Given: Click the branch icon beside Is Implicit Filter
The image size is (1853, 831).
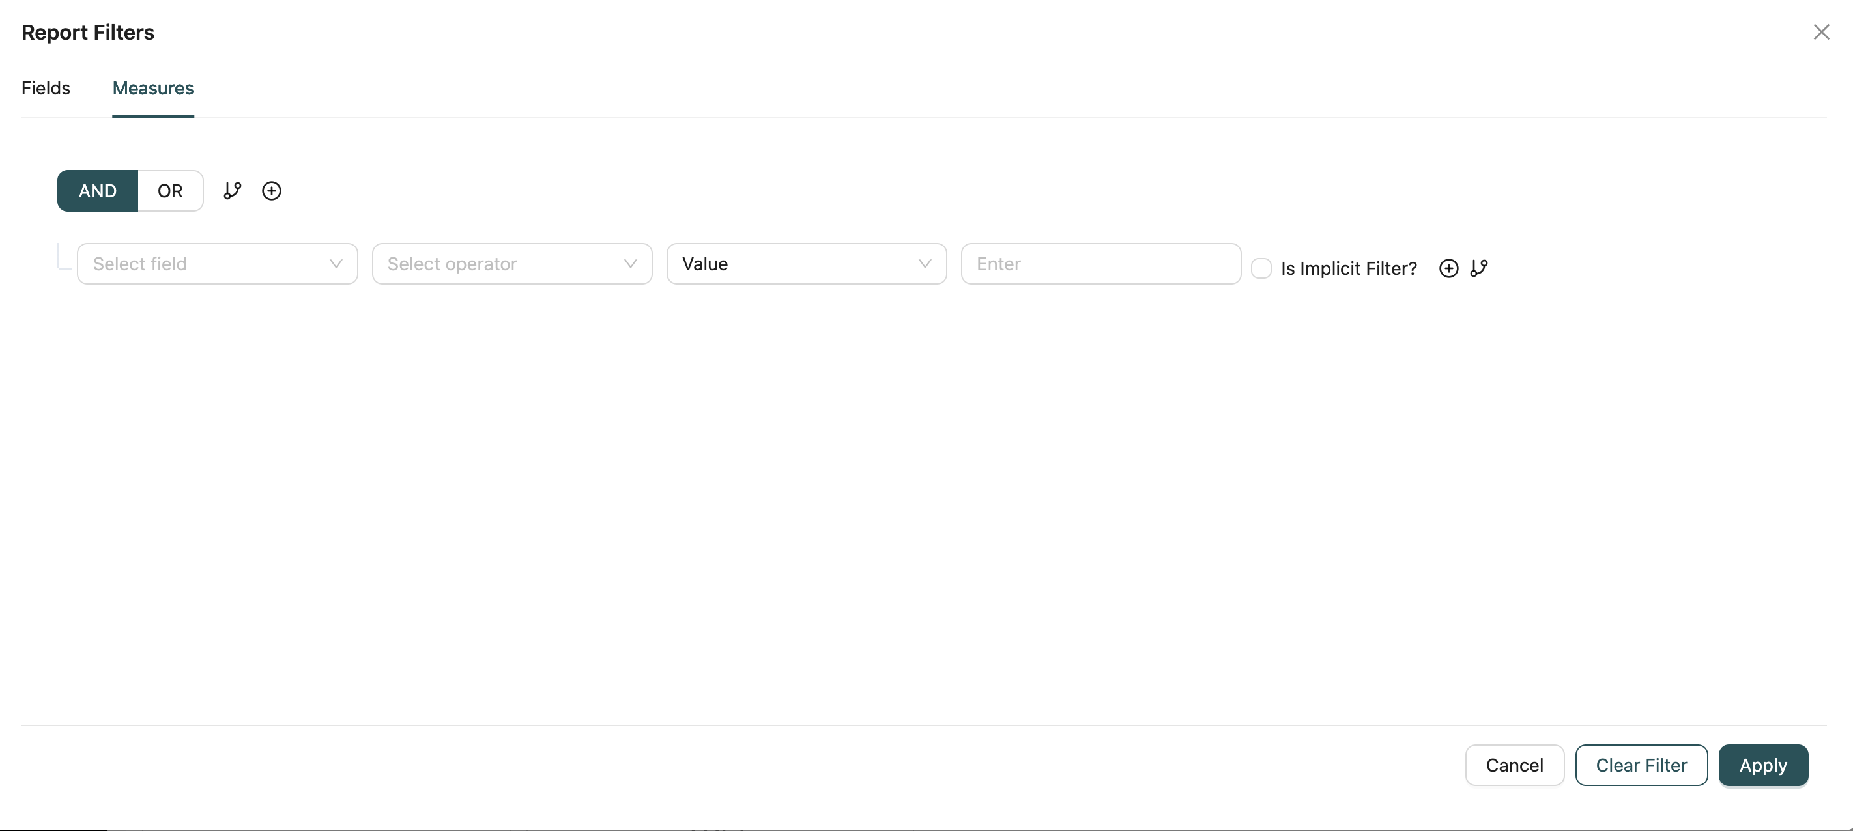Looking at the screenshot, I should [1480, 268].
